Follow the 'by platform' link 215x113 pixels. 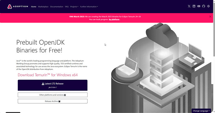tap(114, 20)
